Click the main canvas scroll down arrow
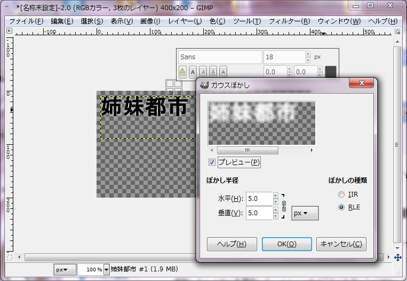The height and width of the screenshot is (281, 407). [397, 248]
